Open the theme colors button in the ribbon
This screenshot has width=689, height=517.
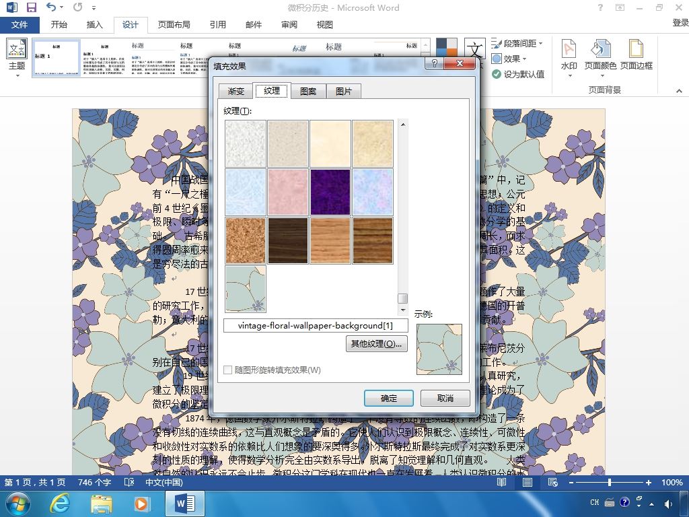(447, 48)
